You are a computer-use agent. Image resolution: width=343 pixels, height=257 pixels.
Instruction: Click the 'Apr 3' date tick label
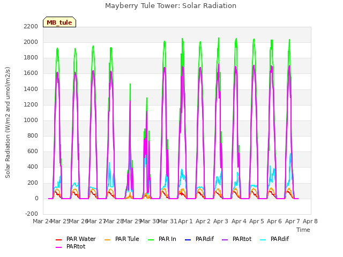(221, 221)
